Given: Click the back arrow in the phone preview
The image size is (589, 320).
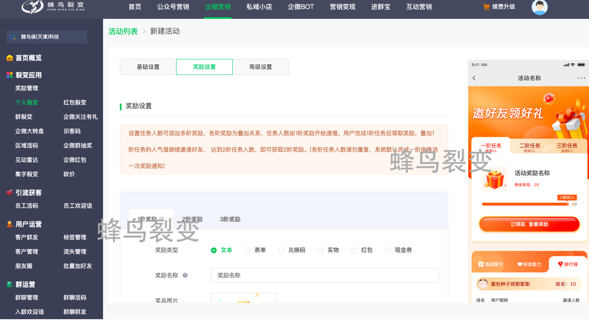Looking at the screenshot, I should point(474,78).
